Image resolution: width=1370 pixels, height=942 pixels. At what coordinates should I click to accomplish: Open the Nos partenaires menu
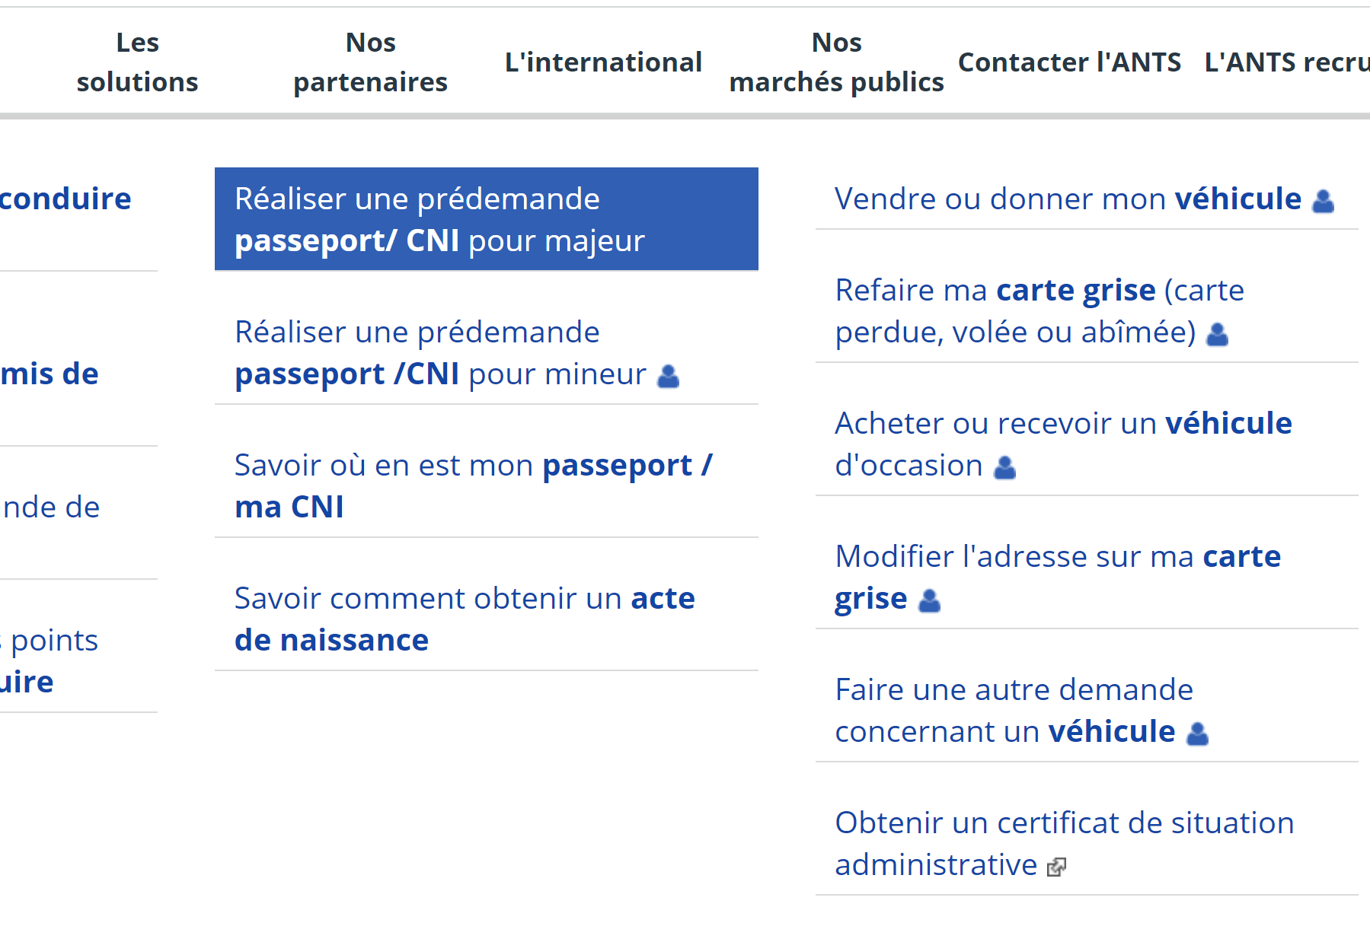[370, 62]
